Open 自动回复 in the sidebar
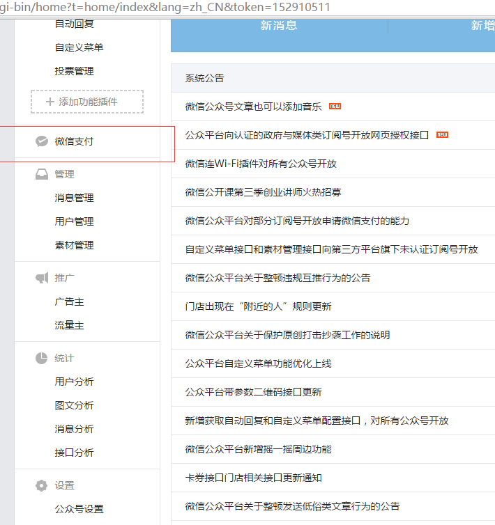This screenshot has height=525, width=495. point(74,24)
